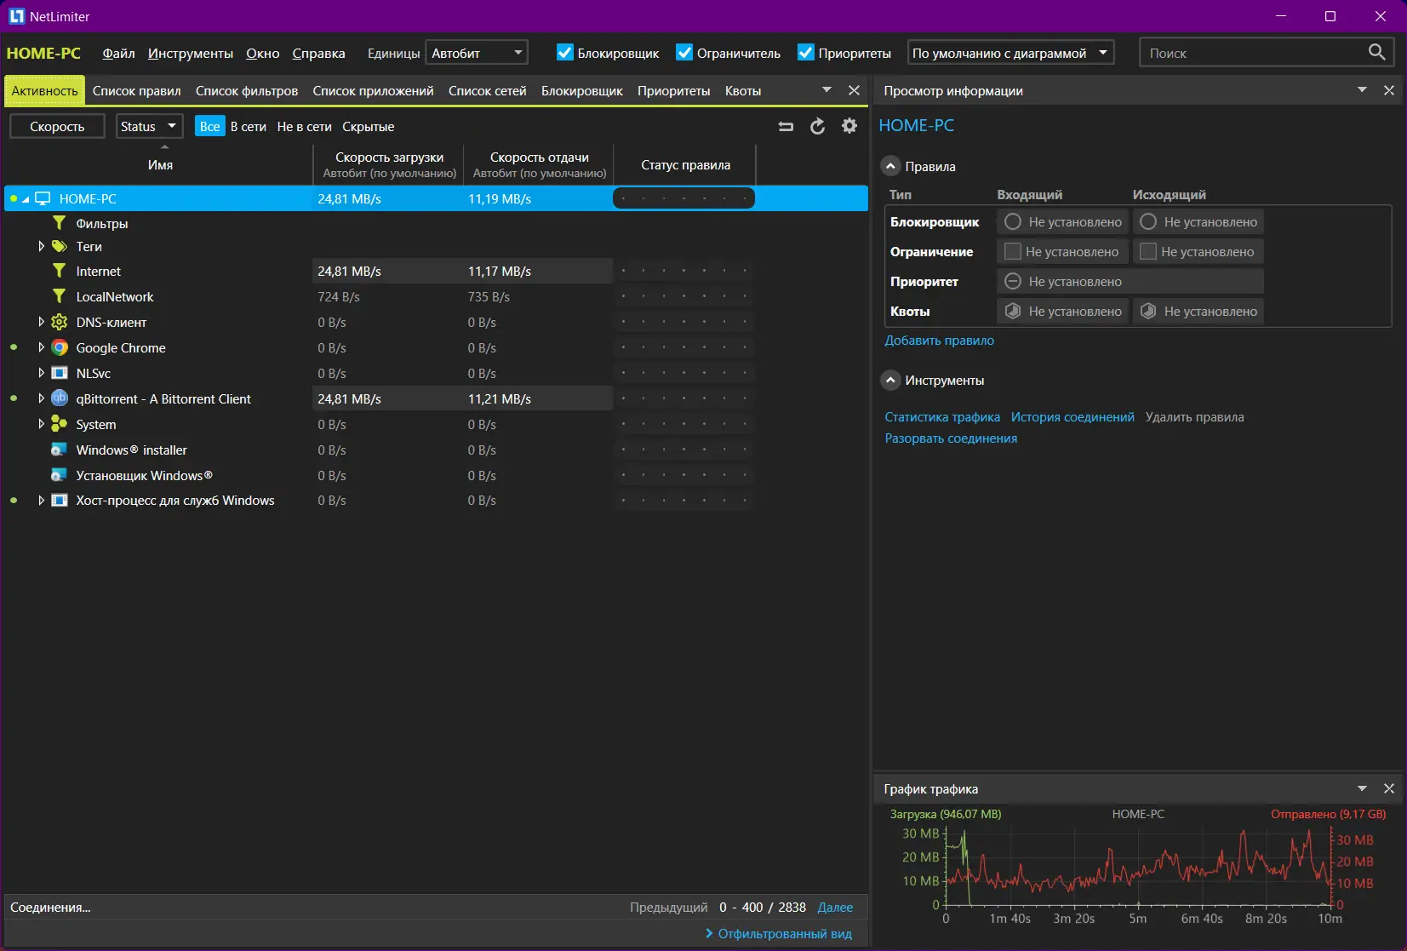Image resolution: width=1407 pixels, height=951 pixels.
Task: Click the swap arrows icon in toolbar
Action: (786, 126)
